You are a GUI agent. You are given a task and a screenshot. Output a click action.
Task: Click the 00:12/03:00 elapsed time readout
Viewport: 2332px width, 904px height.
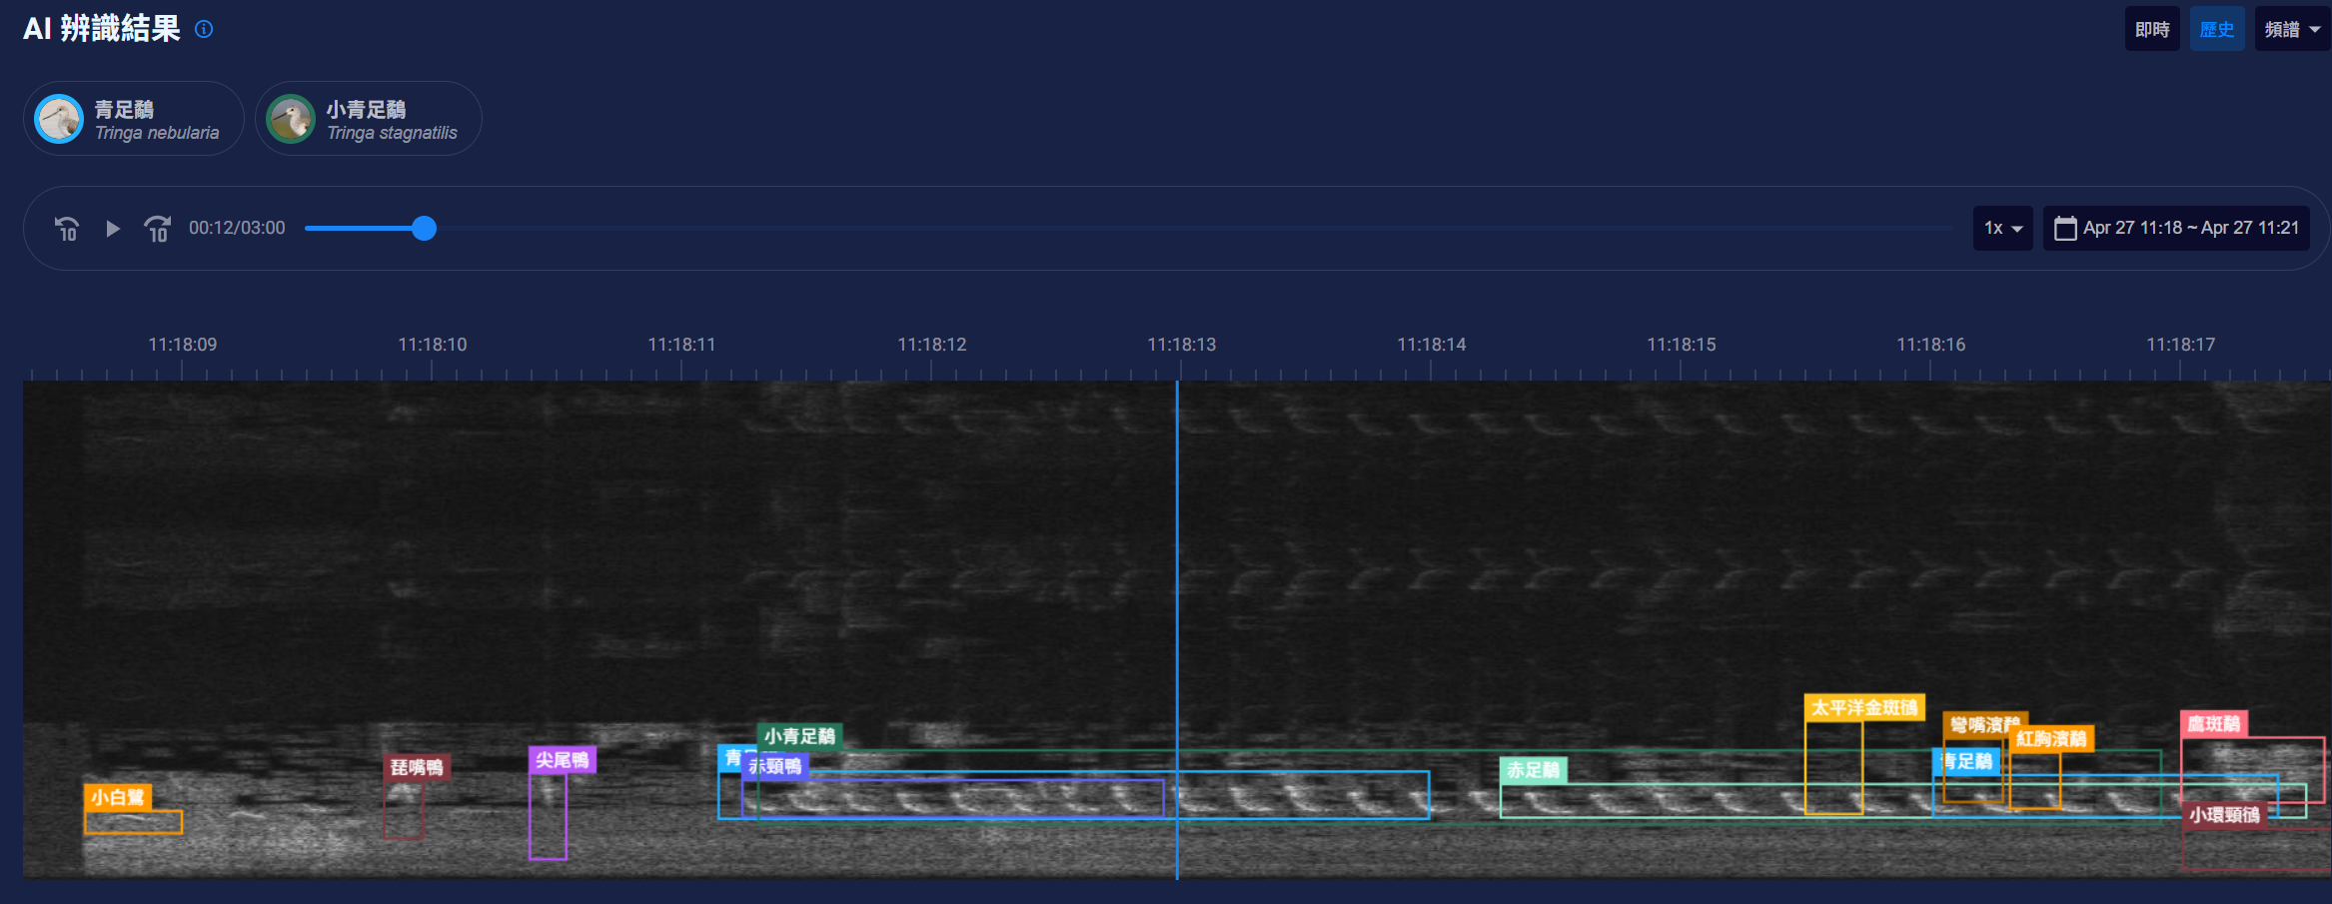click(x=237, y=229)
